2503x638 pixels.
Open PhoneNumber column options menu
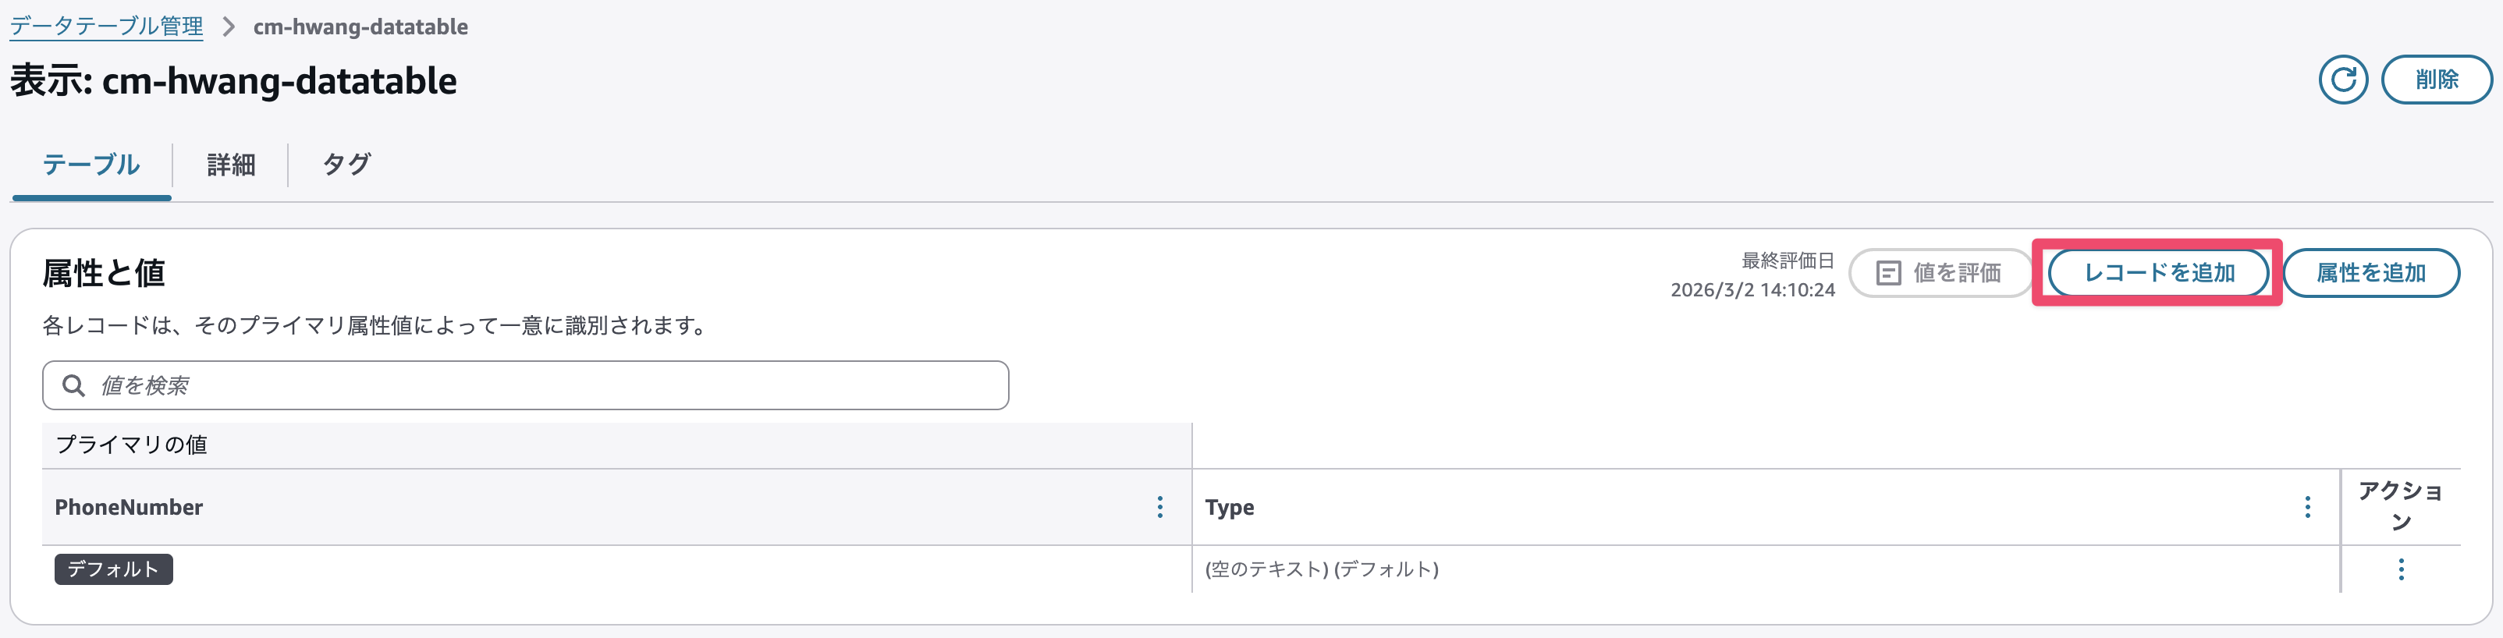pyautogui.click(x=1159, y=507)
